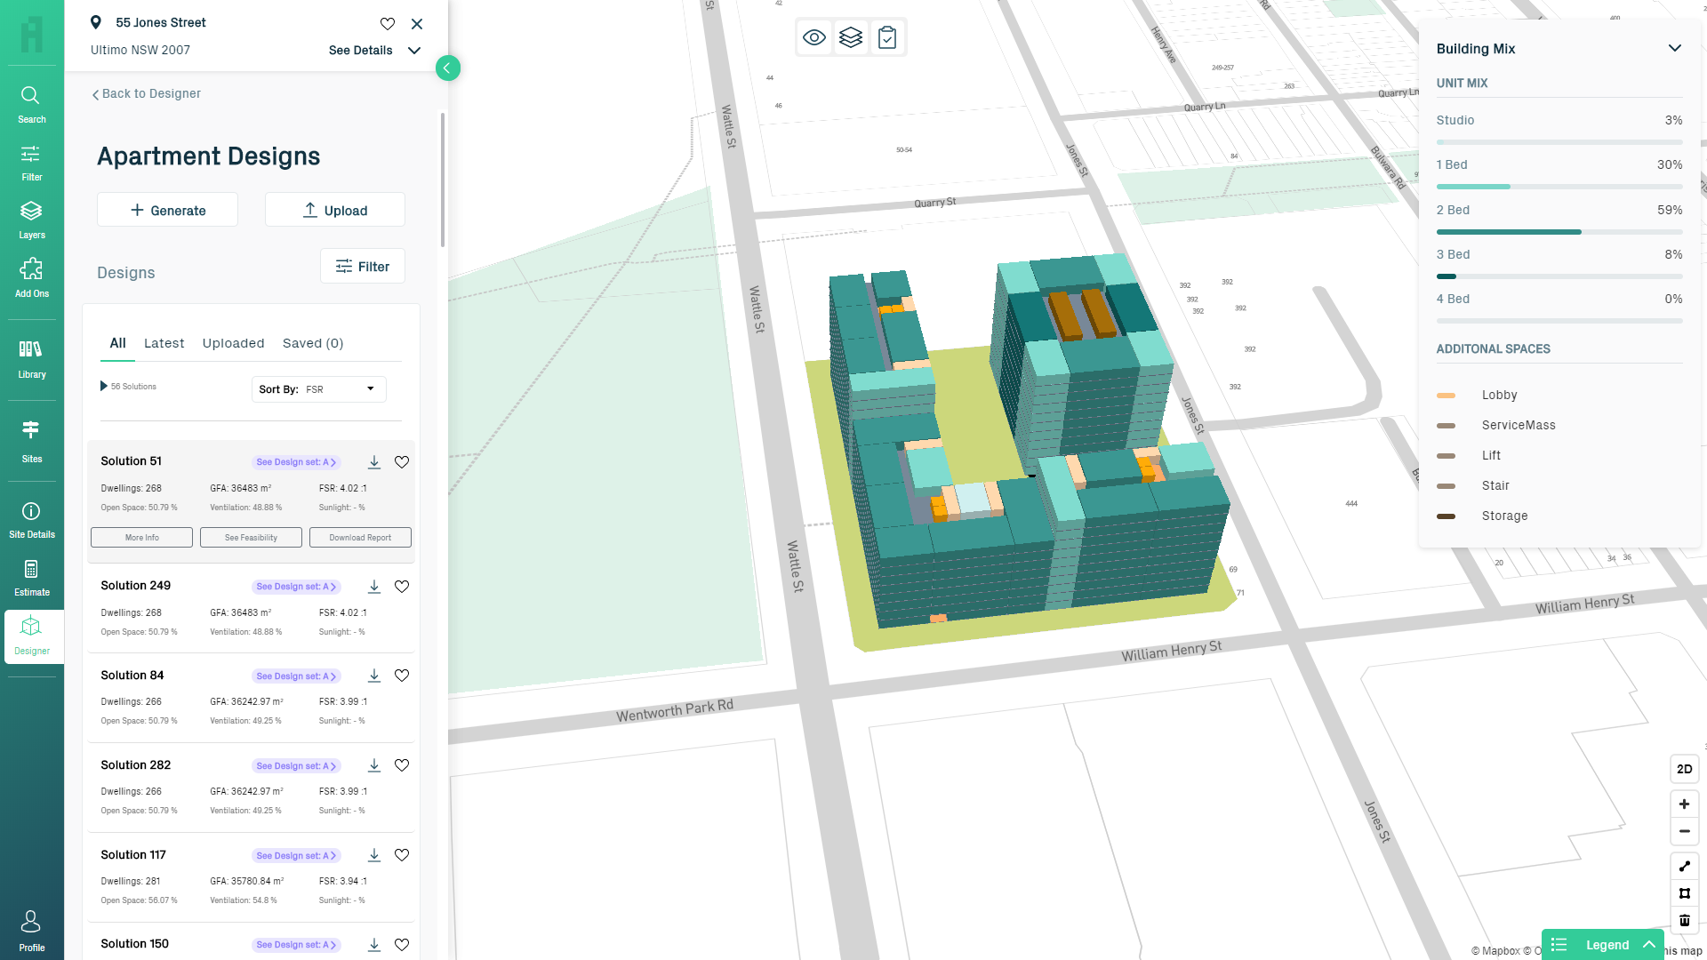
Task: Generate new apartment designs
Action: click(x=167, y=210)
